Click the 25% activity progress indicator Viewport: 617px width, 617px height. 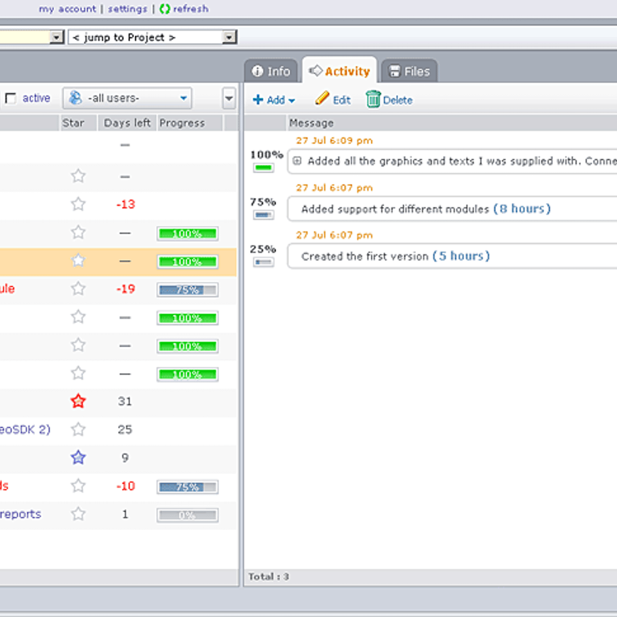pos(264,262)
